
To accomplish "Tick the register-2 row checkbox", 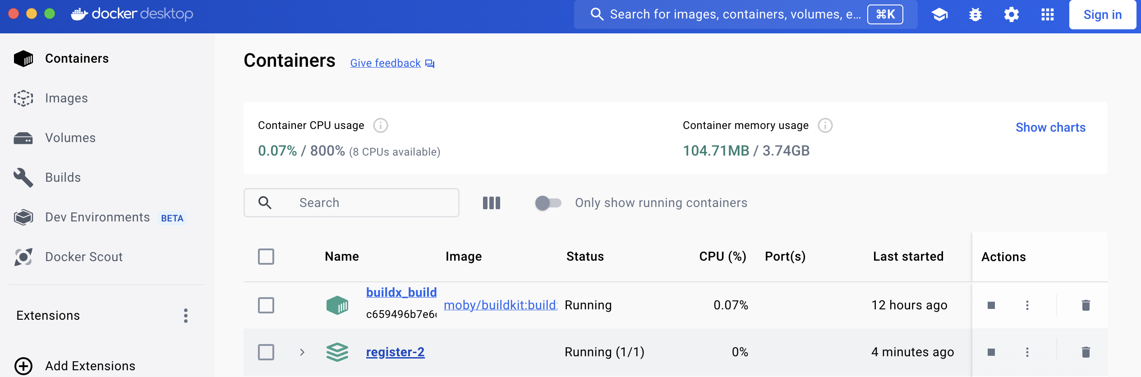I will tap(266, 352).
